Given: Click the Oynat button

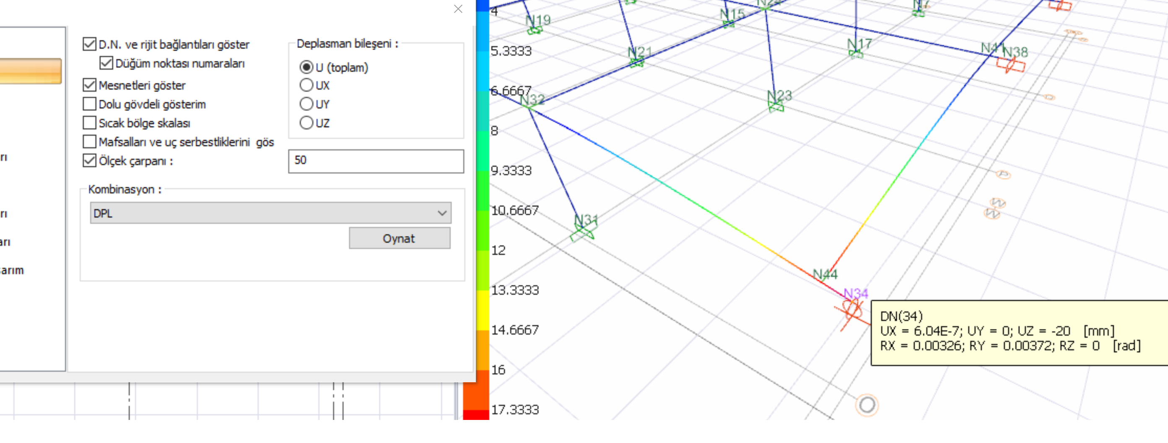Looking at the screenshot, I should coord(400,238).
